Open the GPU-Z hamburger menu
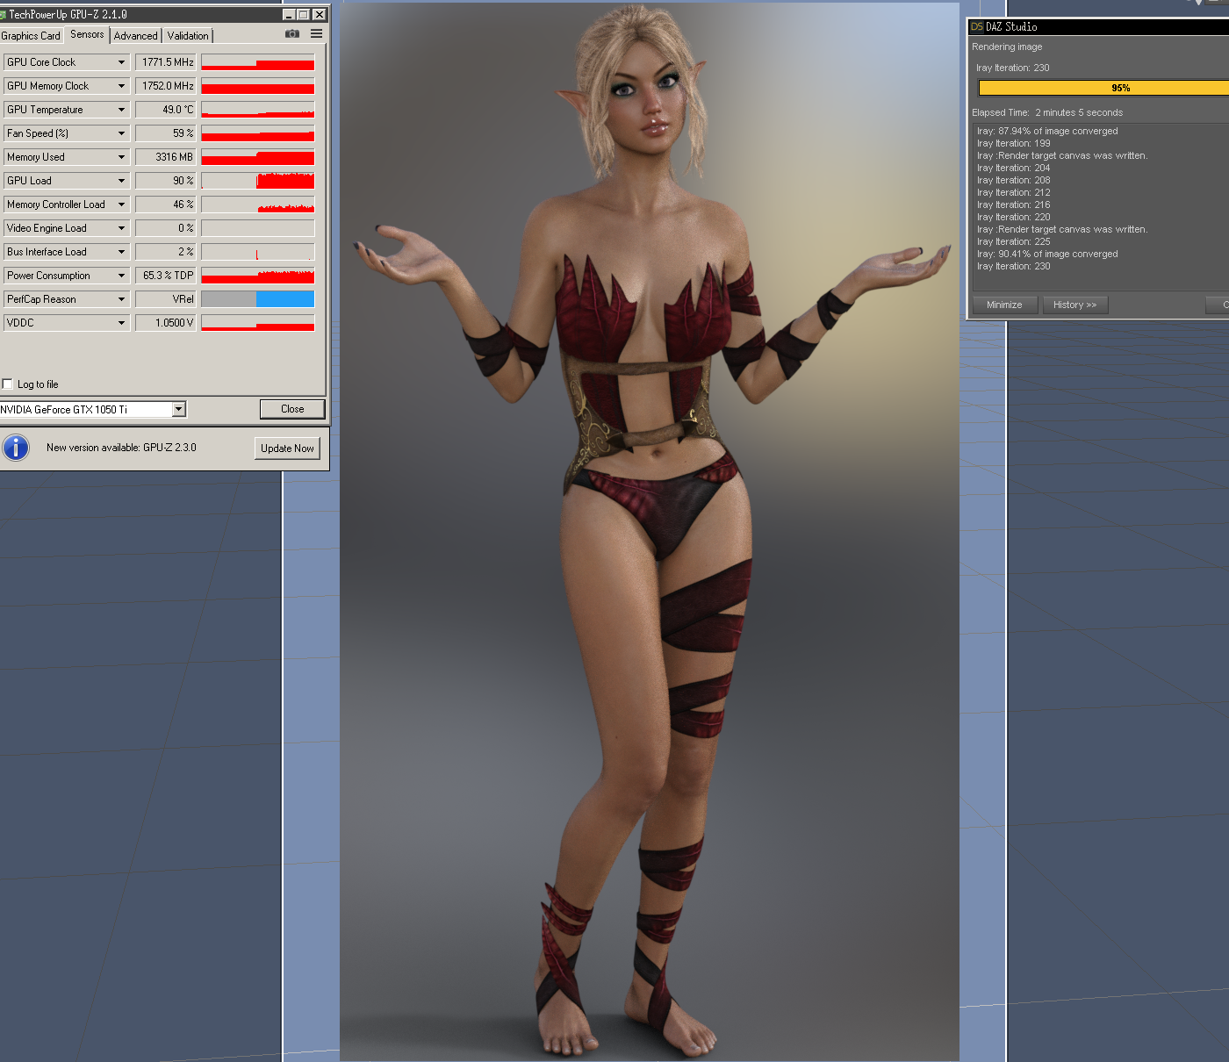Viewport: 1229px width, 1062px height. (x=316, y=34)
